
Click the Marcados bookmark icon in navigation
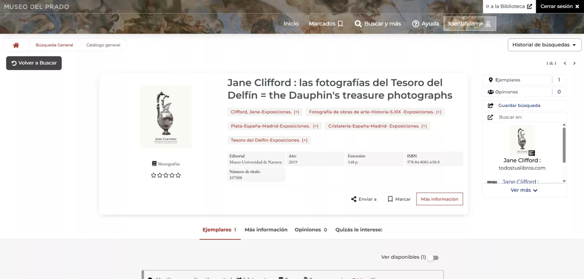pyautogui.click(x=340, y=24)
